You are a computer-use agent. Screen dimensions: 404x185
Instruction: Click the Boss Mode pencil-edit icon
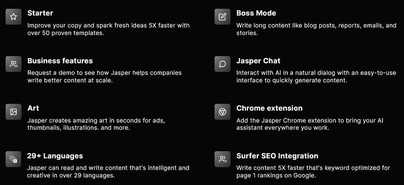222,17
